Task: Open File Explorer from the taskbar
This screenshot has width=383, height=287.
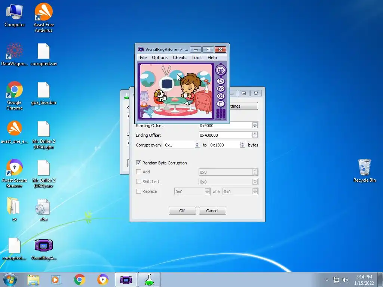Action: click(x=33, y=280)
